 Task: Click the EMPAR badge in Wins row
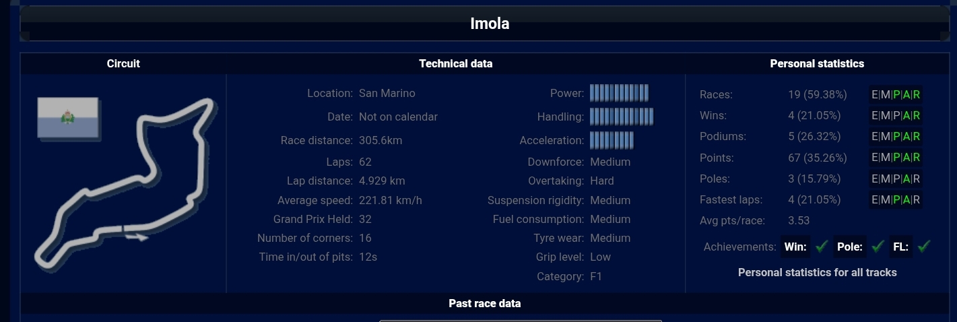896,116
